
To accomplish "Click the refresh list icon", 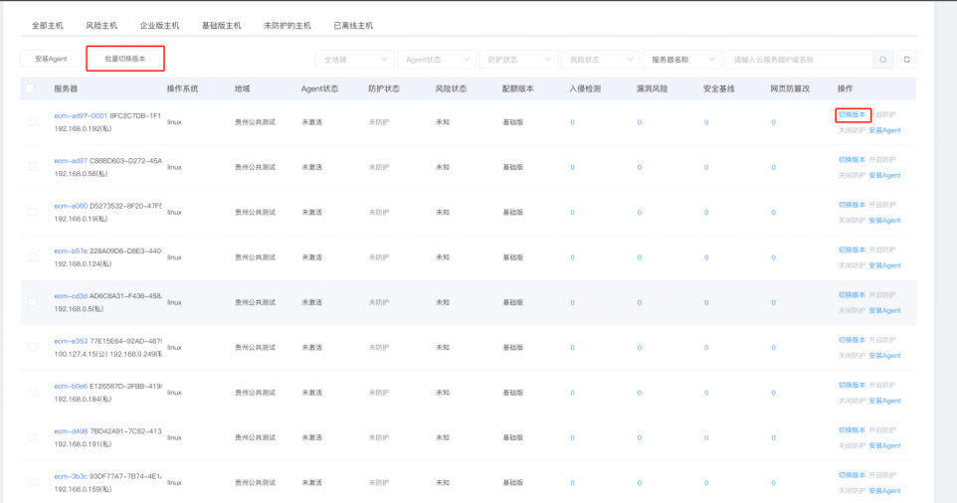I will pyautogui.click(x=907, y=60).
